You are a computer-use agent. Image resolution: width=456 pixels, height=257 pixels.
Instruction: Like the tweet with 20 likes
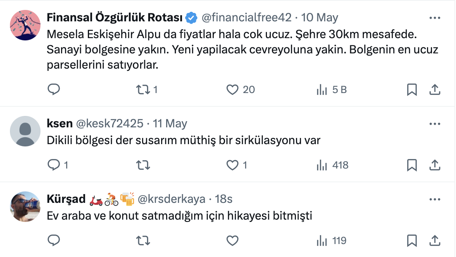[233, 90]
